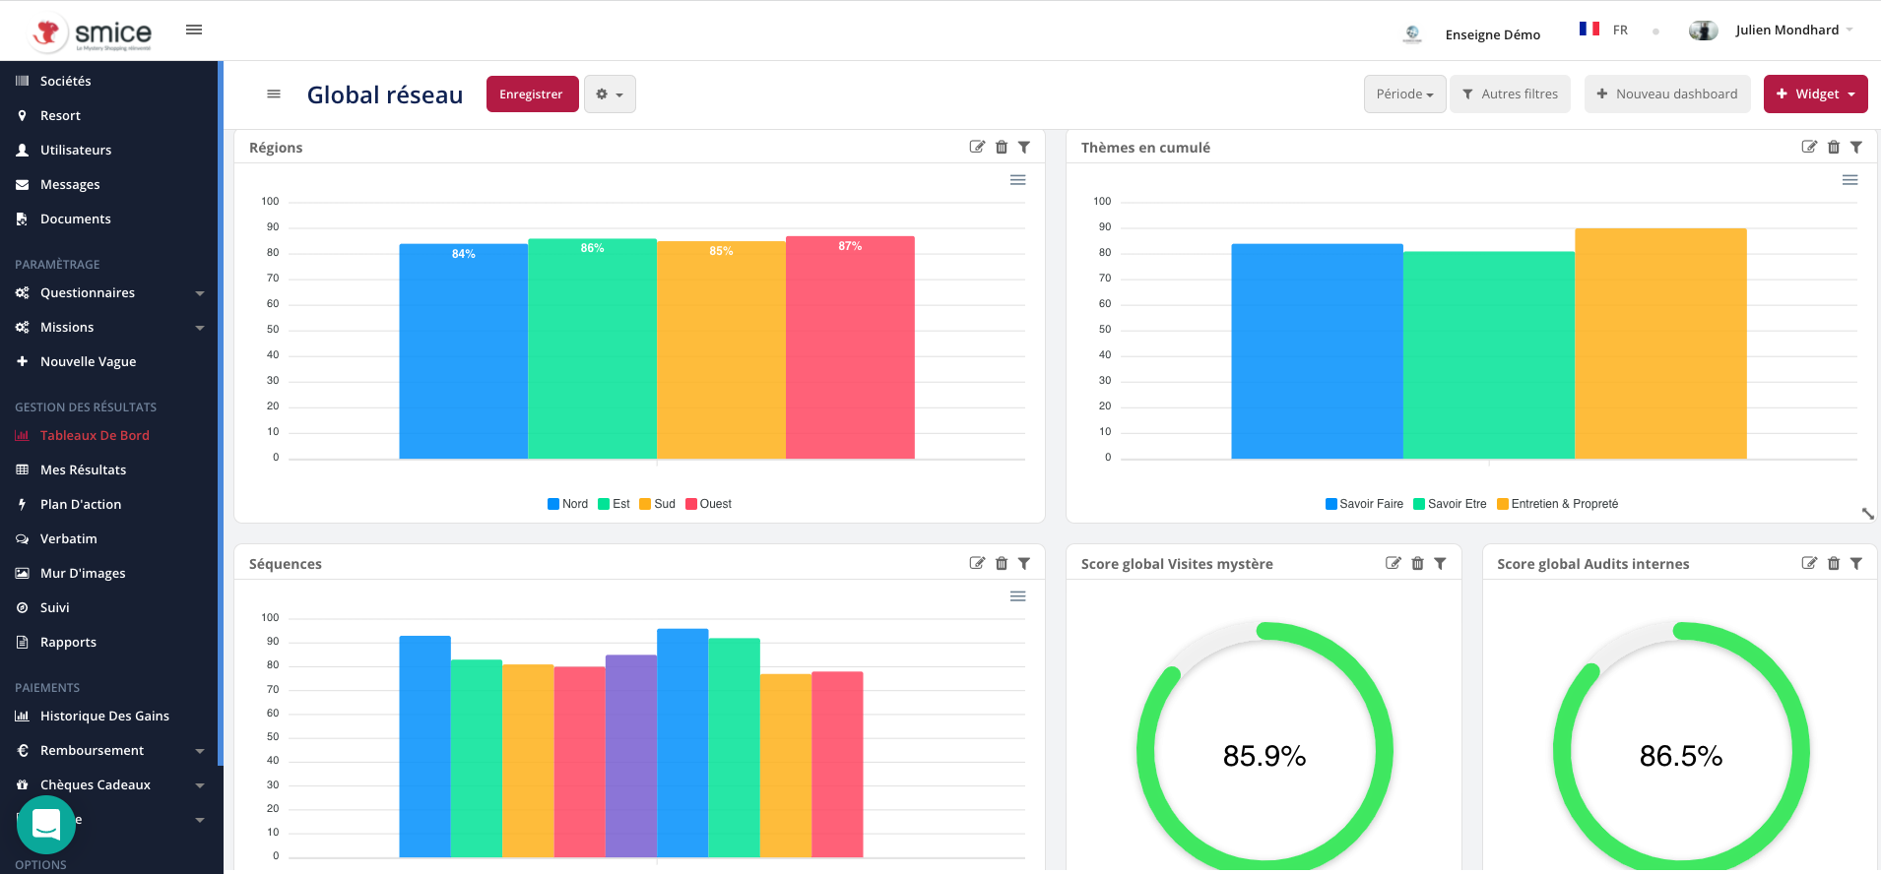Screen dimensions: 1881x874
Task: Open Plan D'action from the sidebar
Action: (81, 505)
